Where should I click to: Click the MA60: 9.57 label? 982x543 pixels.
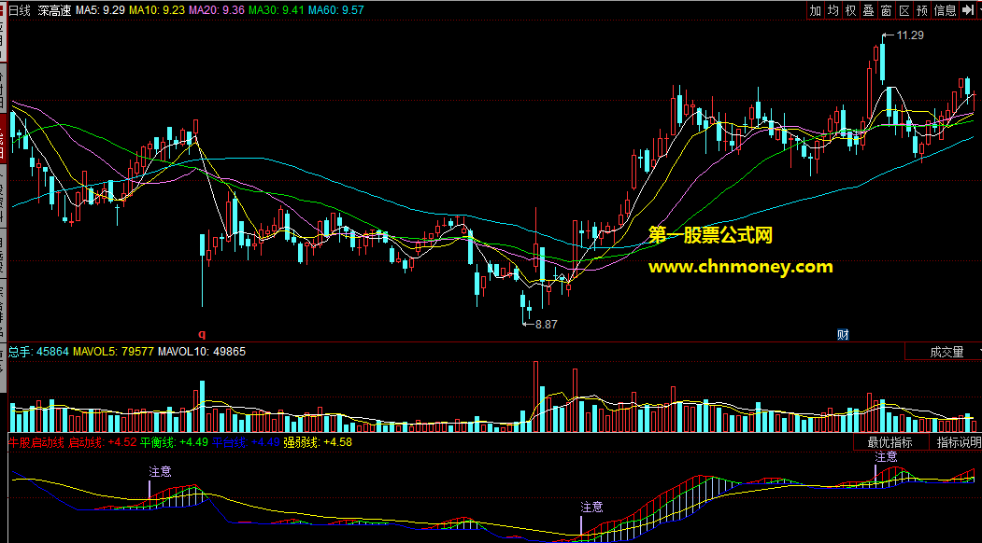[336, 10]
